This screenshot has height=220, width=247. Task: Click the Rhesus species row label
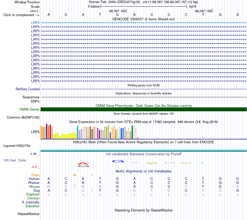coord(34,183)
